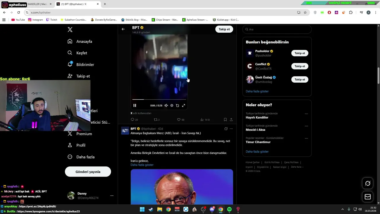This screenshot has width=380, height=214.
Task: Open Kicklet.app bookmark
Action: click(226, 20)
